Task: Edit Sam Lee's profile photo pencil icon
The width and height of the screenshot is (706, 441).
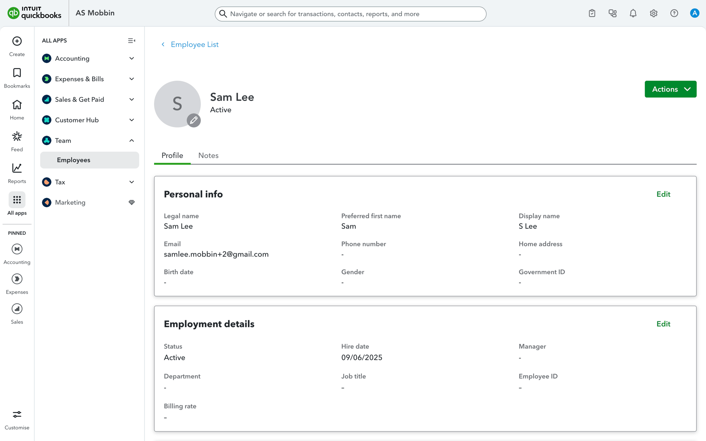Action: point(194,120)
